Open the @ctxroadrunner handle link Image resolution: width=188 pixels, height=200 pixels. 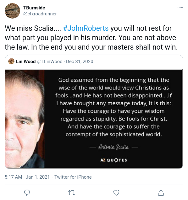[40, 14]
